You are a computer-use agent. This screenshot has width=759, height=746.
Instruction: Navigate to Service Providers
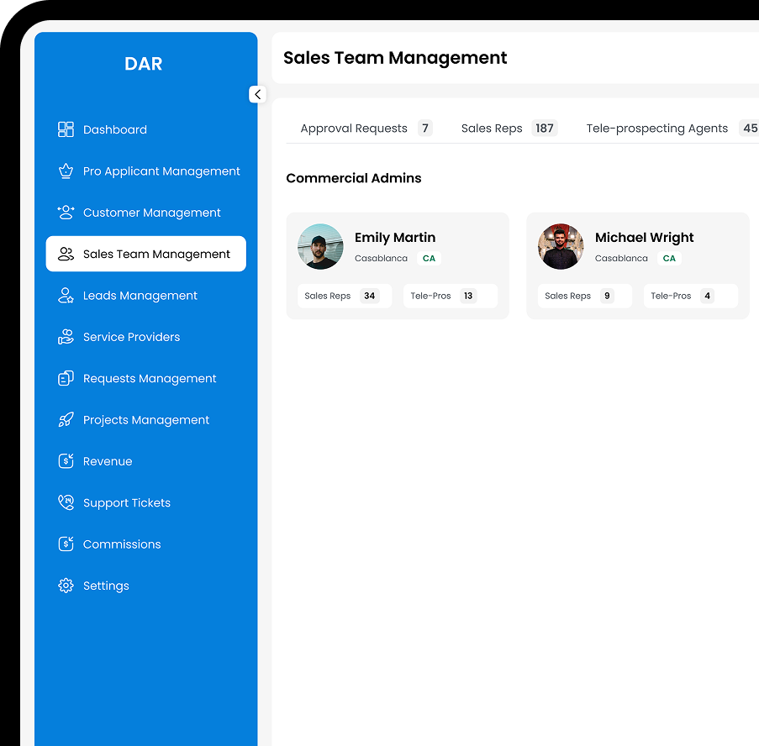click(131, 337)
